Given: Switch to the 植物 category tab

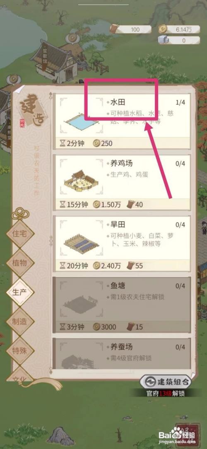Looking at the screenshot, I should coord(20,263).
